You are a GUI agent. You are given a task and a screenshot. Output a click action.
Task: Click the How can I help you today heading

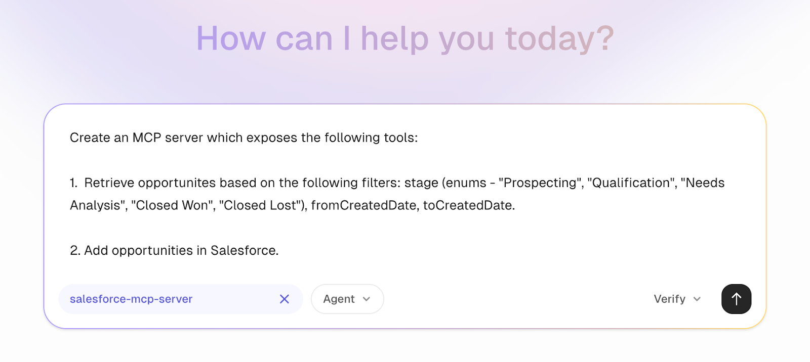coord(405,38)
